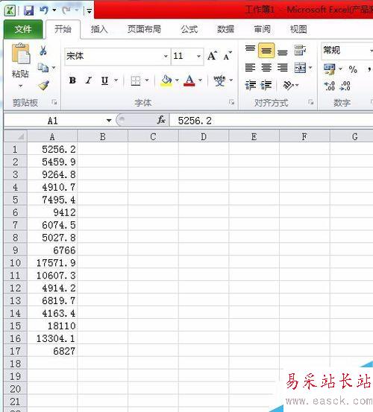
Task: Click the Align Text Left icon
Action: click(x=250, y=68)
